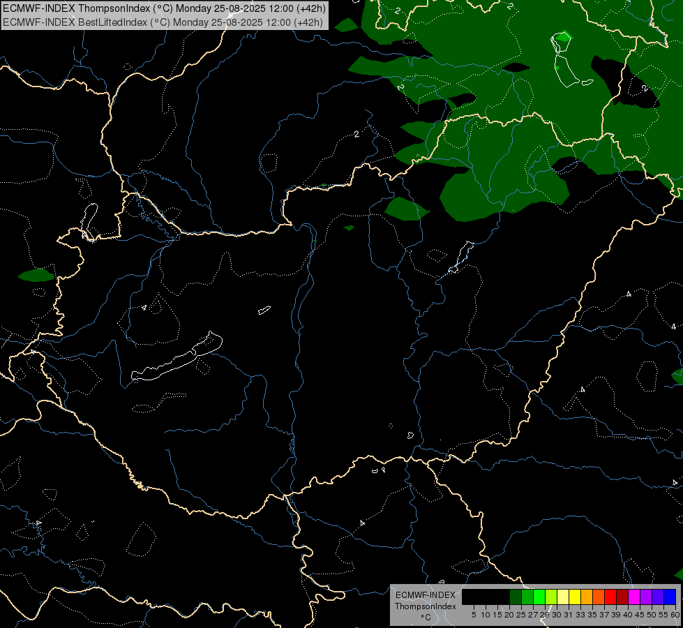Viewport: 683px width, 628px height.
Task: Select the medium green 25–27 legend swatch
Action: [527, 597]
